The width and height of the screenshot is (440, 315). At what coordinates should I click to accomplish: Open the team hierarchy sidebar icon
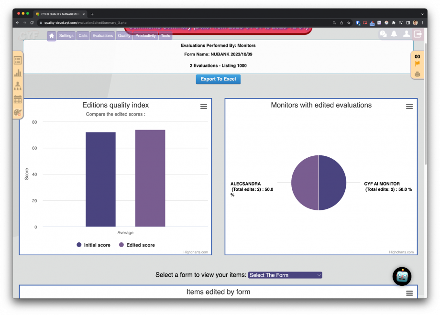17,86
